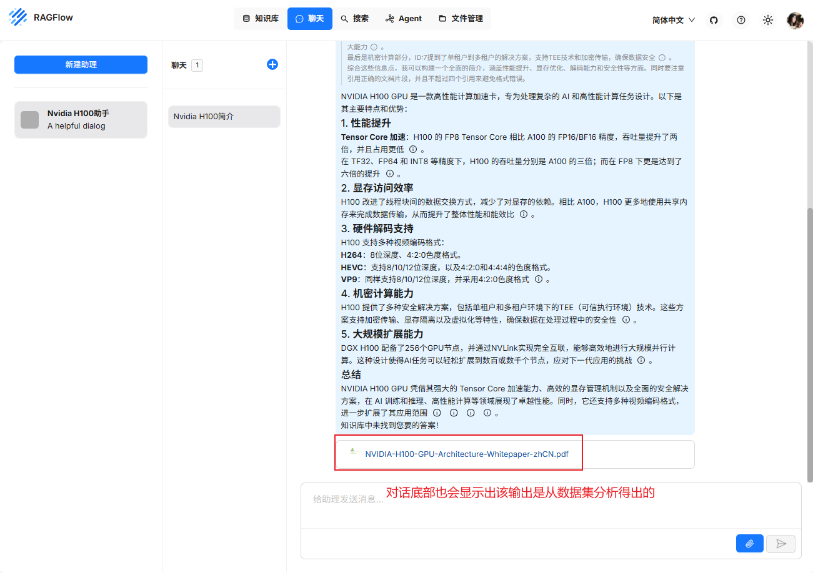Viewport: 813px width, 573px height.
Task: Click citation icon after 处理过程中的安全性
Action: point(626,320)
